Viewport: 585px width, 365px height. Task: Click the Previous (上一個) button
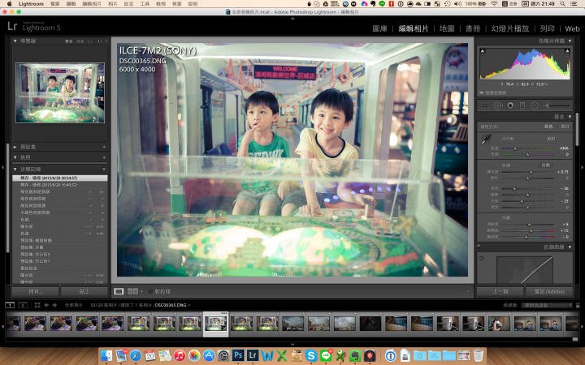(500, 291)
